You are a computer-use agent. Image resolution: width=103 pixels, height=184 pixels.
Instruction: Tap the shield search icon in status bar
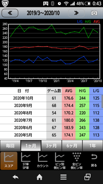[5, 3]
